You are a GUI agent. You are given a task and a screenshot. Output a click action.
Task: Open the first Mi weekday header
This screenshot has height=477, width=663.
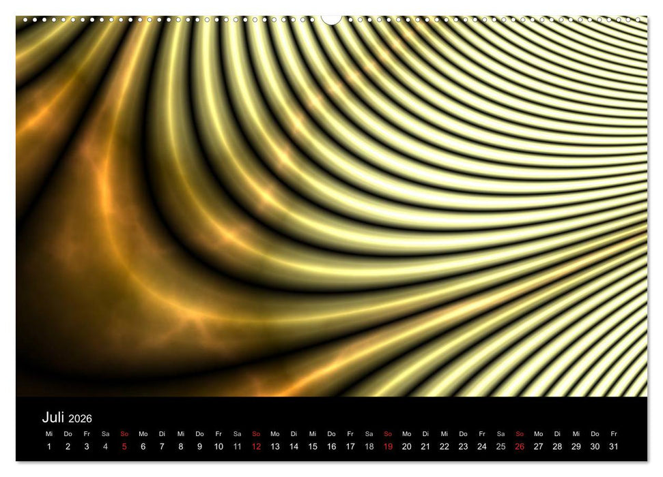point(48,432)
